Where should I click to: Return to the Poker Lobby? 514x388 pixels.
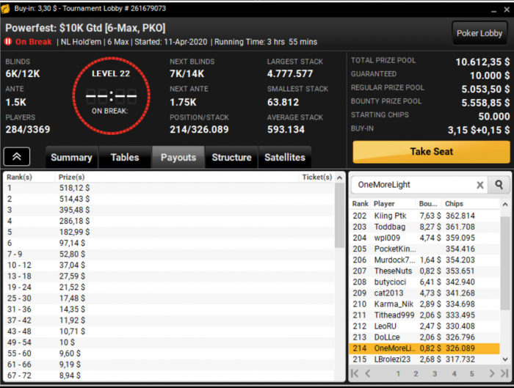coord(479,33)
